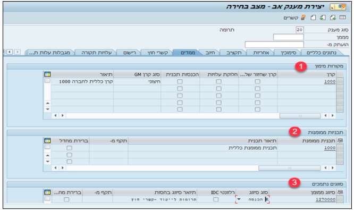Viewport: 354px width, 210px height.
Task: Open the סוג סיווג dropdown showing הכנסה
Action: pyautogui.click(x=239, y=199)
